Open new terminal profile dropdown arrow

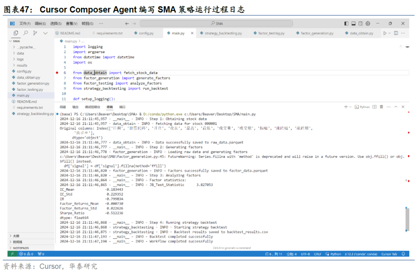(350, 107)
